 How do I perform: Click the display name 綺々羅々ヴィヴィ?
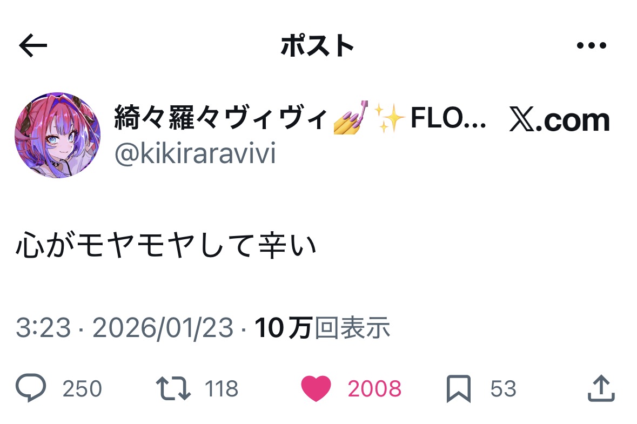[x=220, y=118]
